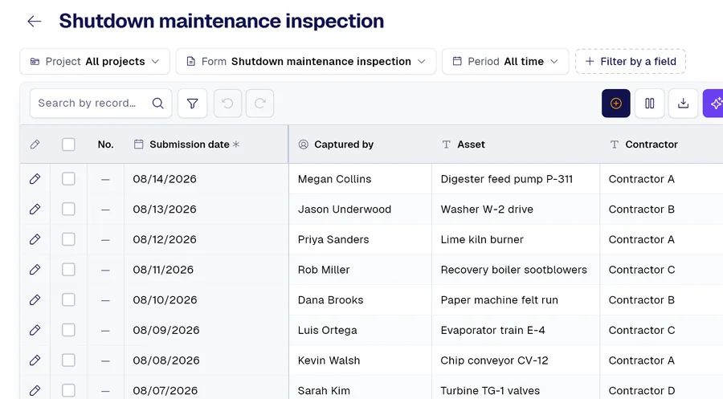Click the 08/13/2026 date cell
Screen dimensions: 723x399
click(206, 210)
